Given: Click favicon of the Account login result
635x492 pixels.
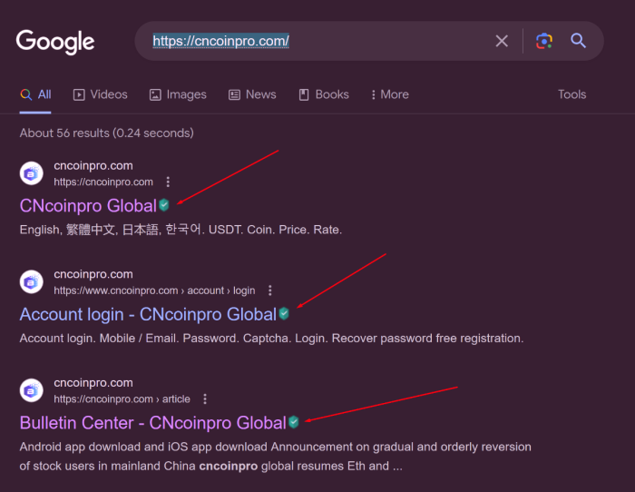Looking at the screenshot, I should tap(31, 282).
